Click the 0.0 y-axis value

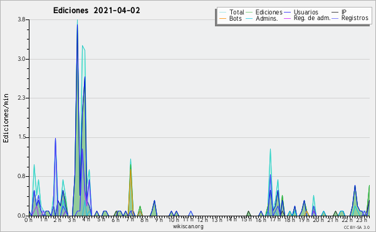[x=21, y=216]
